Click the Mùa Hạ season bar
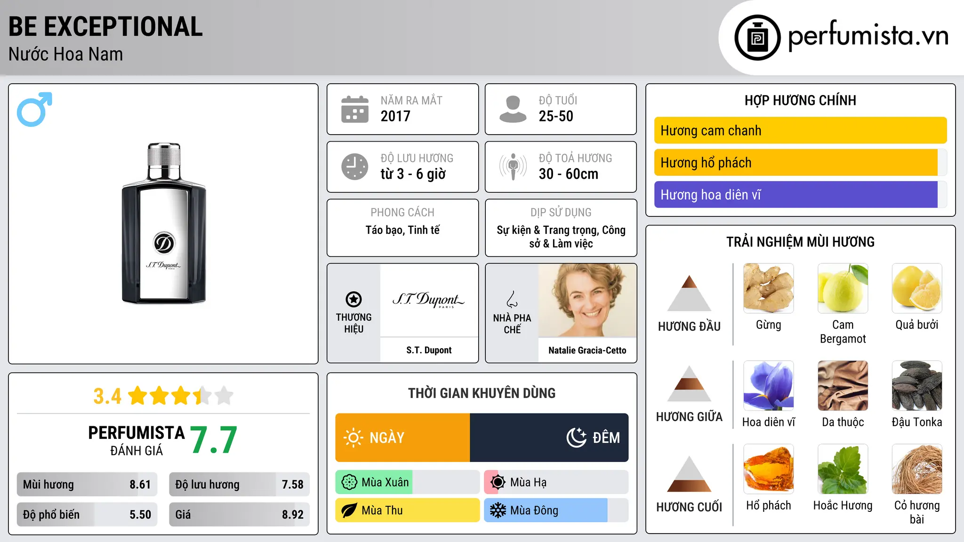Screen dimensions: 964x542 (x=556, y=482)
